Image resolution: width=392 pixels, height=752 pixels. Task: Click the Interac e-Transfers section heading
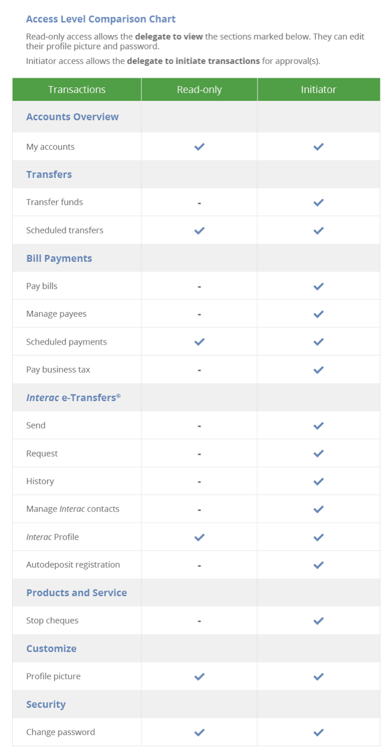pos(74,398)
